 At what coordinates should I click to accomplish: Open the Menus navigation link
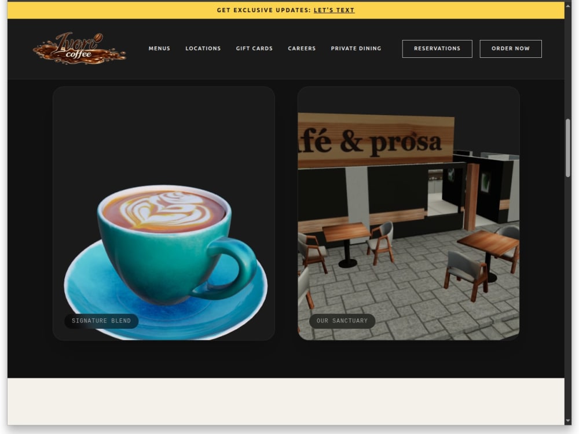[159, 49]
